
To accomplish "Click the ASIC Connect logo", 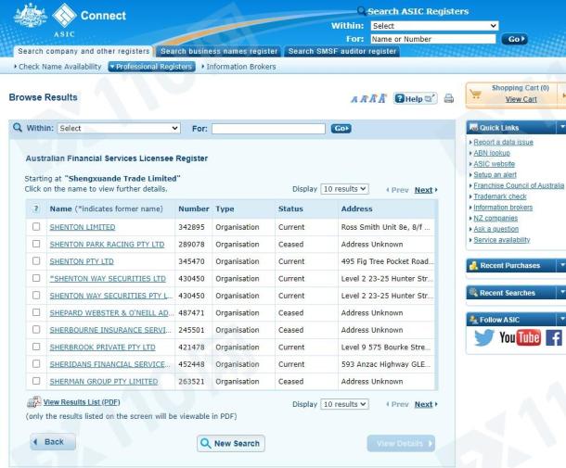I will pos(70,19).
